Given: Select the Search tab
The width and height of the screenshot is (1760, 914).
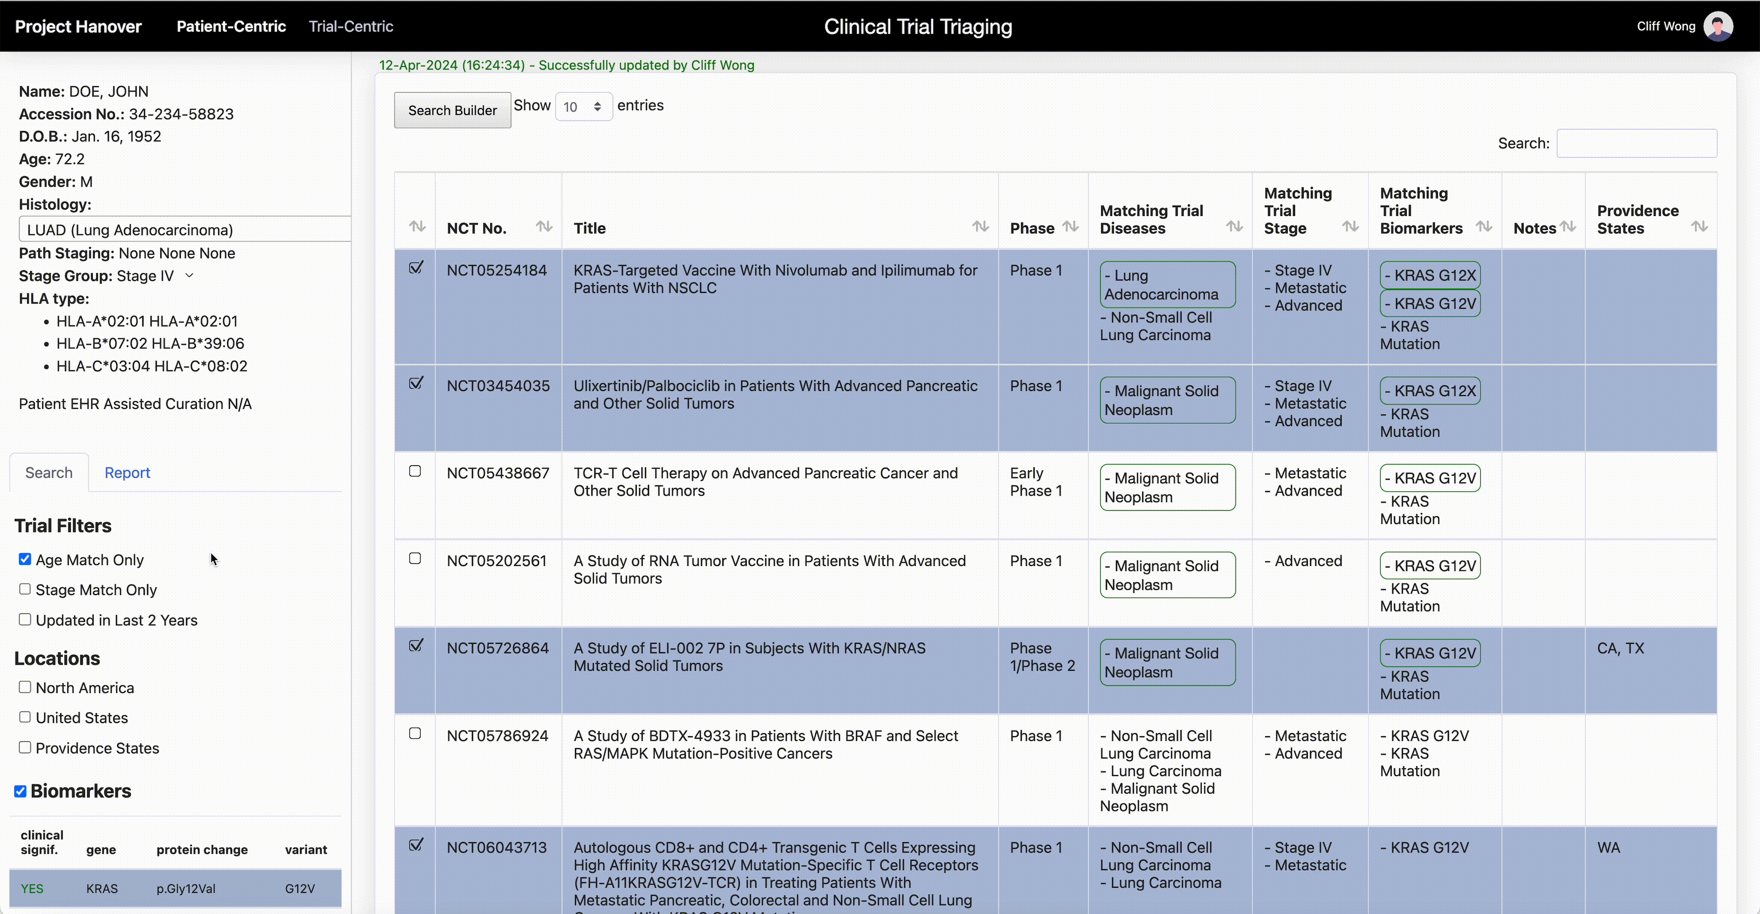Looking at the screenshot, I should (49, 473).
